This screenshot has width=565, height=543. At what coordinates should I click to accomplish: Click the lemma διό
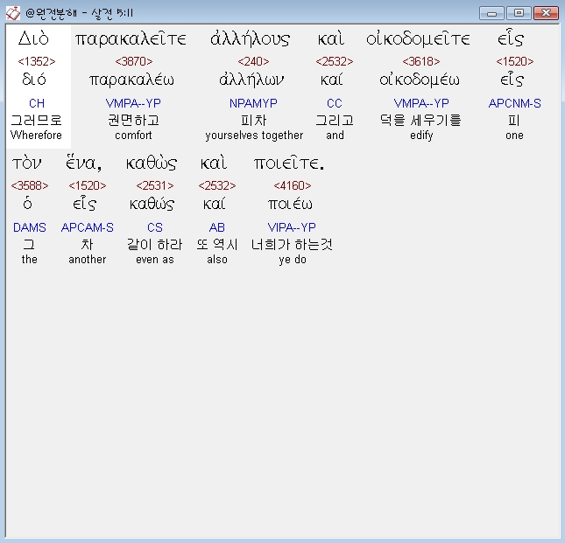pos(34,79)
